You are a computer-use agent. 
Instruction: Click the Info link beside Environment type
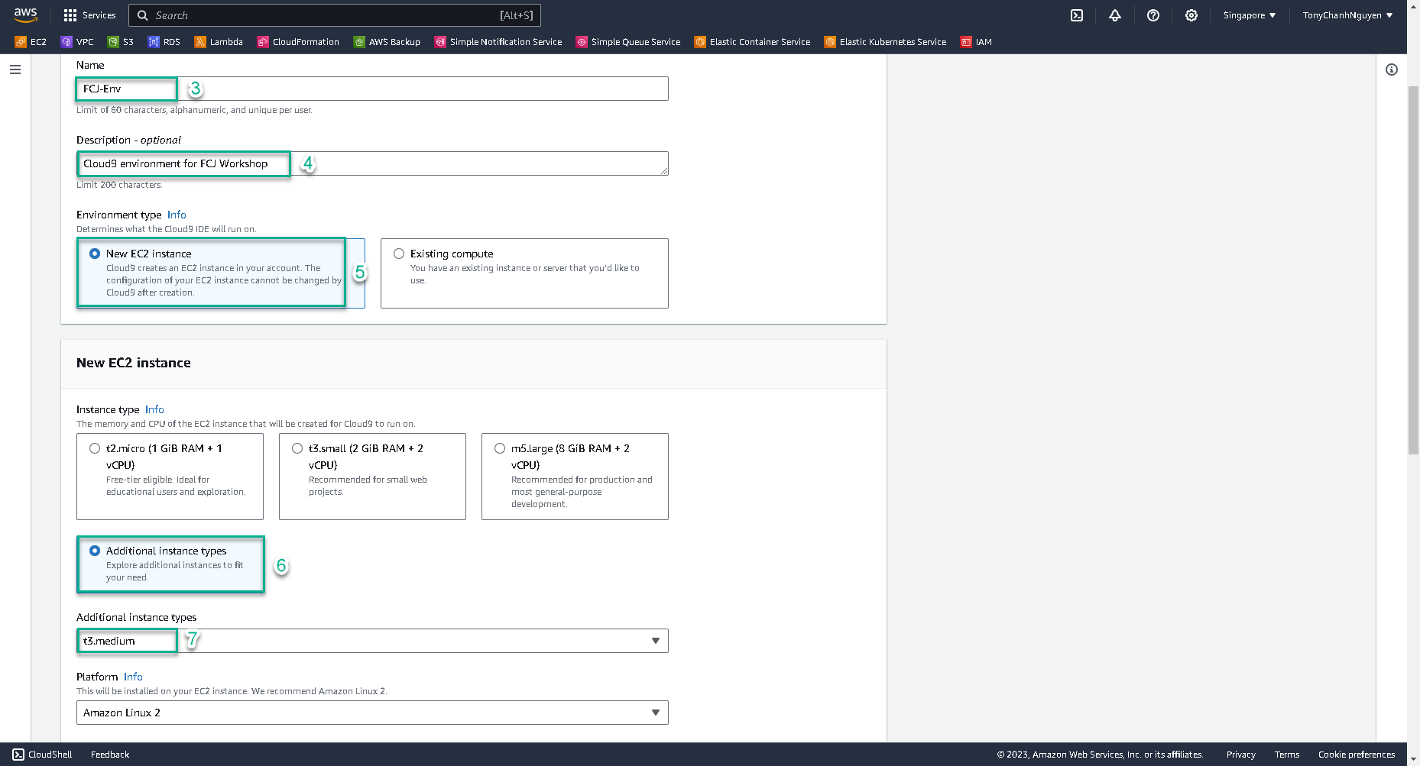click(x=177, y=215)
